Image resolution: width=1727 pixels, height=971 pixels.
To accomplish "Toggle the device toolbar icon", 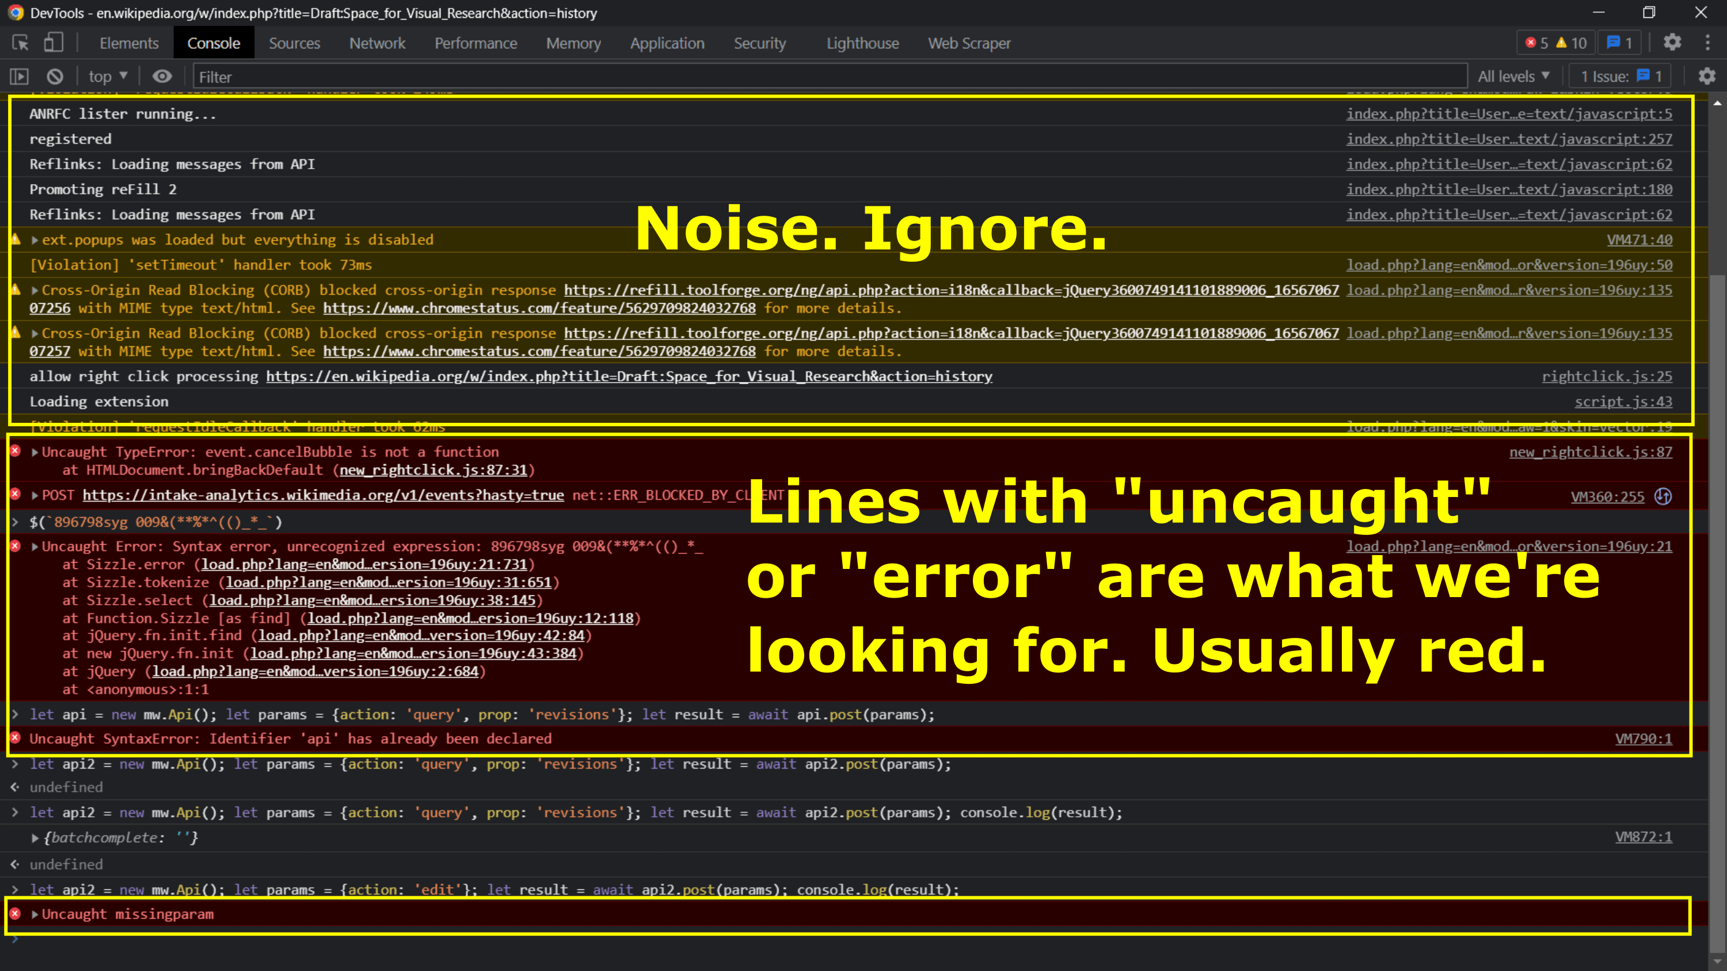I will tap(53, 43).
